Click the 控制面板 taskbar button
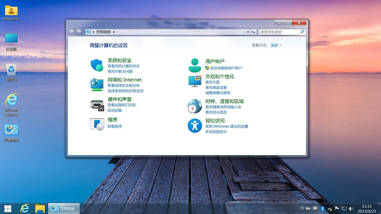 [x=64, y=208]
